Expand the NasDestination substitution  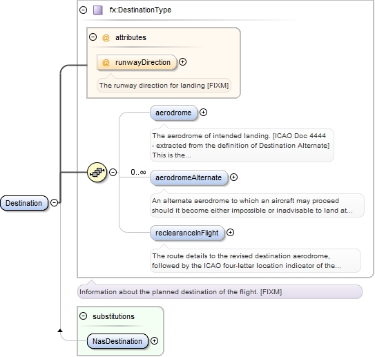[154, 341]
